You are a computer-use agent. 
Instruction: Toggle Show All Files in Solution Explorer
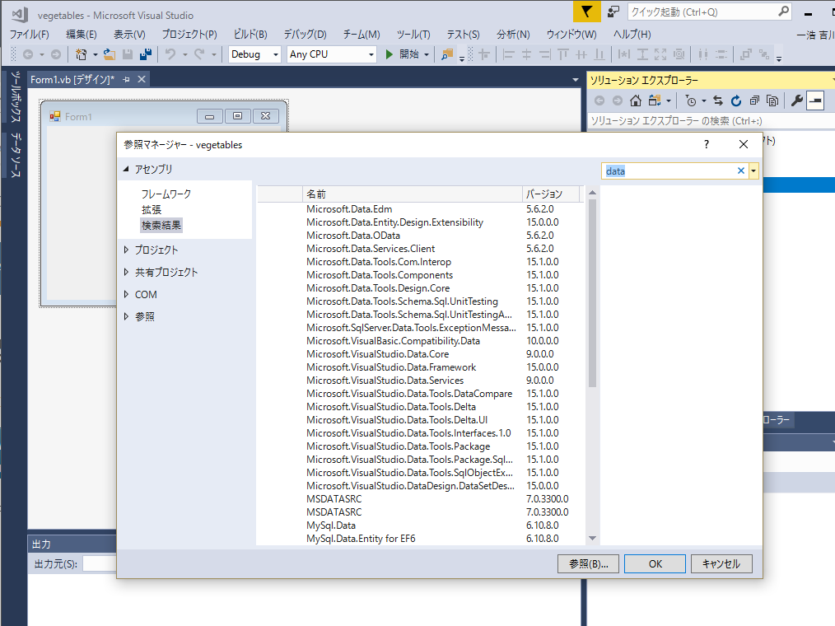772,100
